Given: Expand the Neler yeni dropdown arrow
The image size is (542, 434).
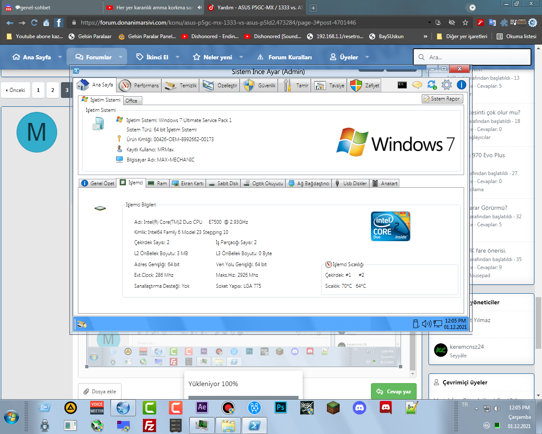Looking at the screenshot, I should click(x=241, y=57).
